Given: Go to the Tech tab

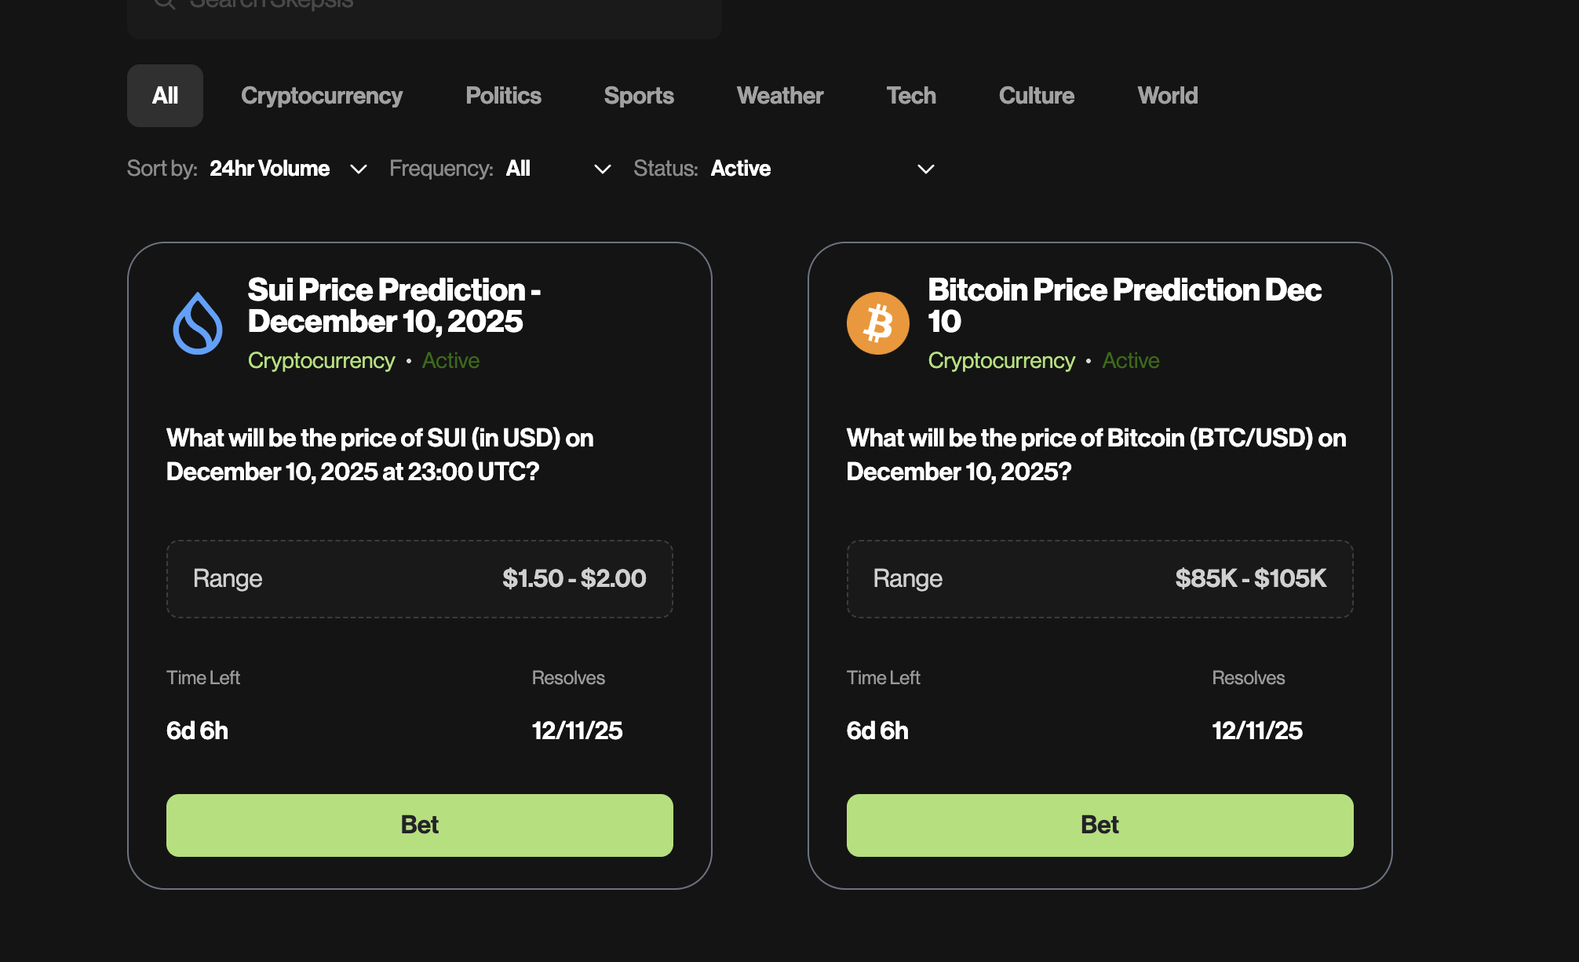Looking at the screenshot, I should (911, 96).
